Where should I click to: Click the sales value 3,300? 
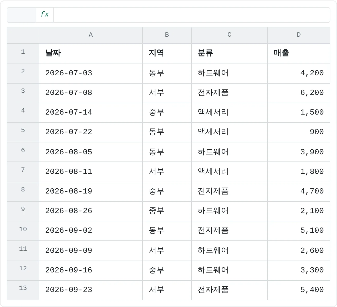point(299,271)
